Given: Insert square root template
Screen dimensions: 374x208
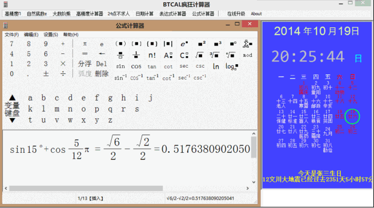Looking at the screenshot, I should pyautogui.click(x=199, y=55).
